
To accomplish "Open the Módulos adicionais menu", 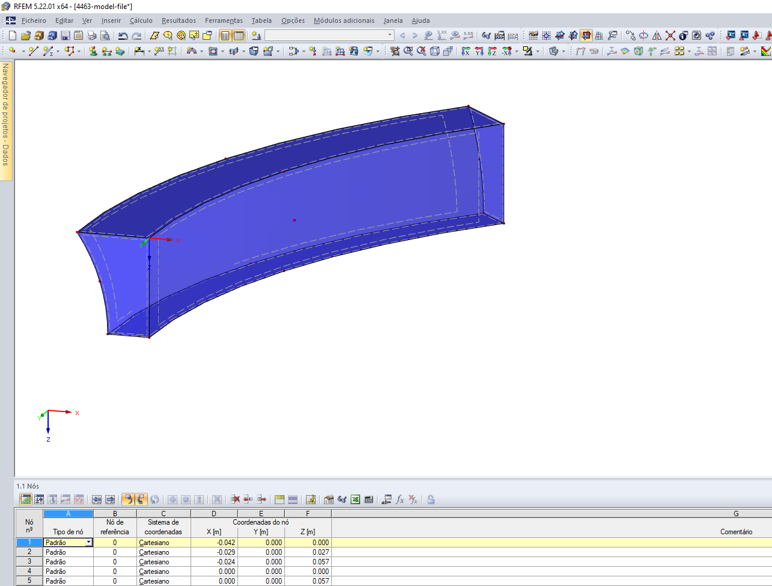I will tap(344, 20).
